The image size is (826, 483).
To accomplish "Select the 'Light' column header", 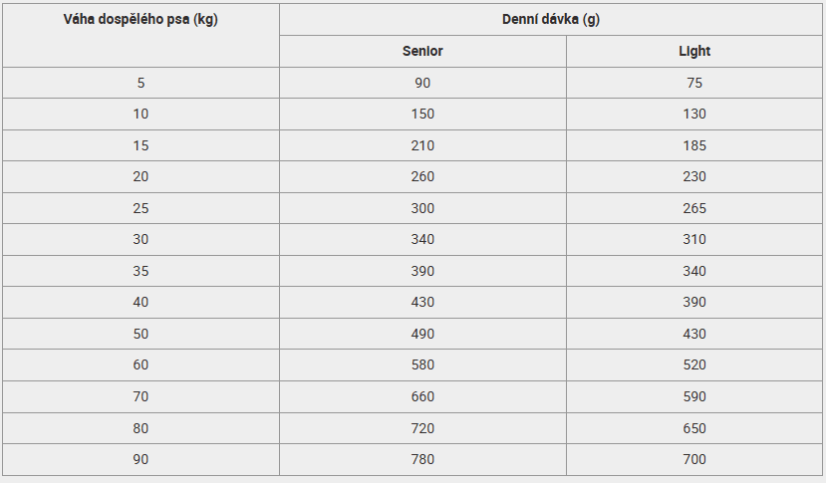I will 694,51.
